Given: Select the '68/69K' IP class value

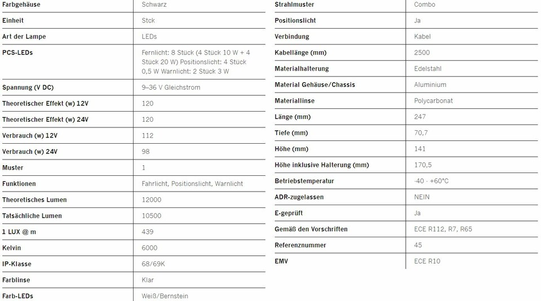Looking at the screenshot, I should click(x=153, y=264).
